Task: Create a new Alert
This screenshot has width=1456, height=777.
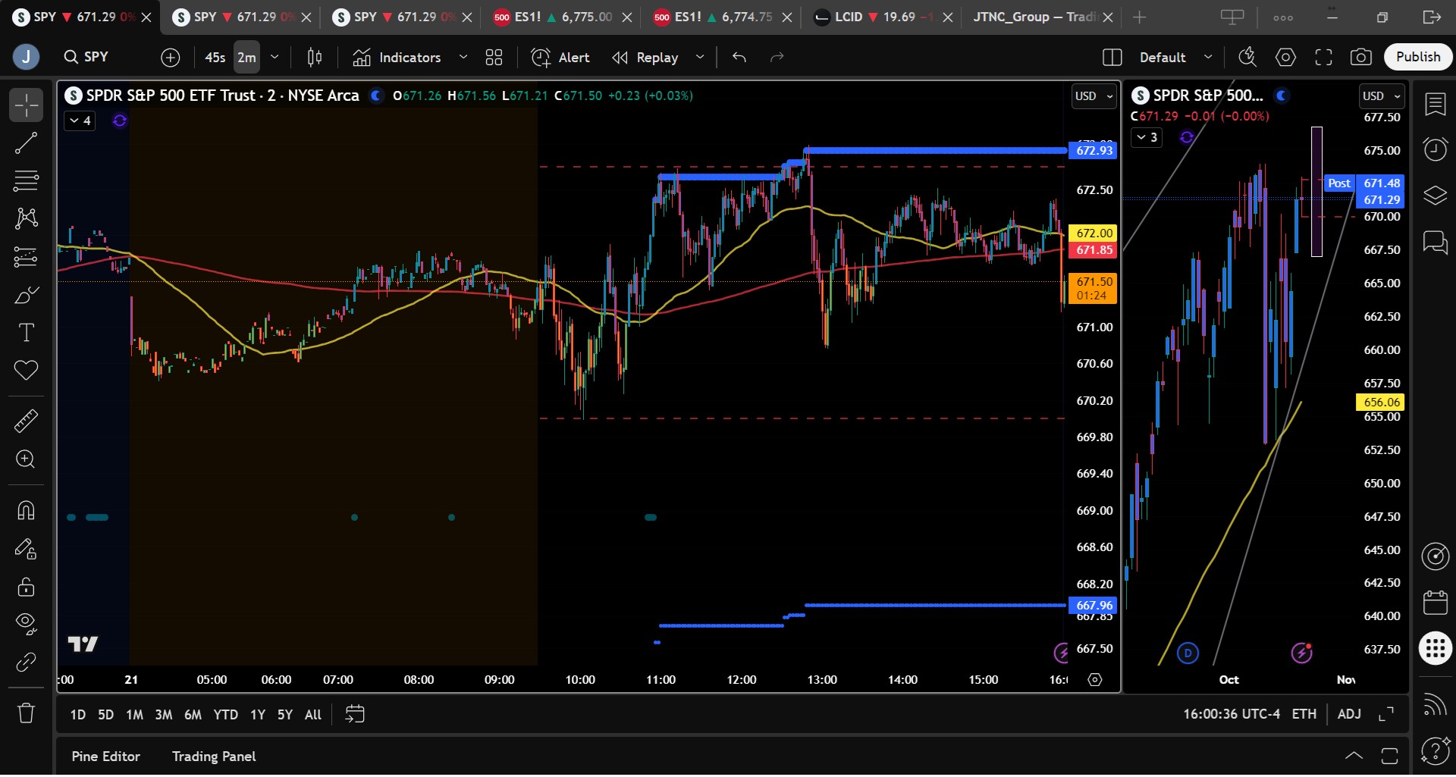Action: pyautogui.click(x=560, y=57)
